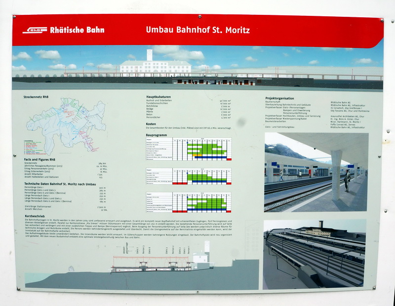The height and width of the screenshot is (306, 395).
Task: Open the topmost Bauprogramm Gantt chart
Action: click(x=189, y=149)
